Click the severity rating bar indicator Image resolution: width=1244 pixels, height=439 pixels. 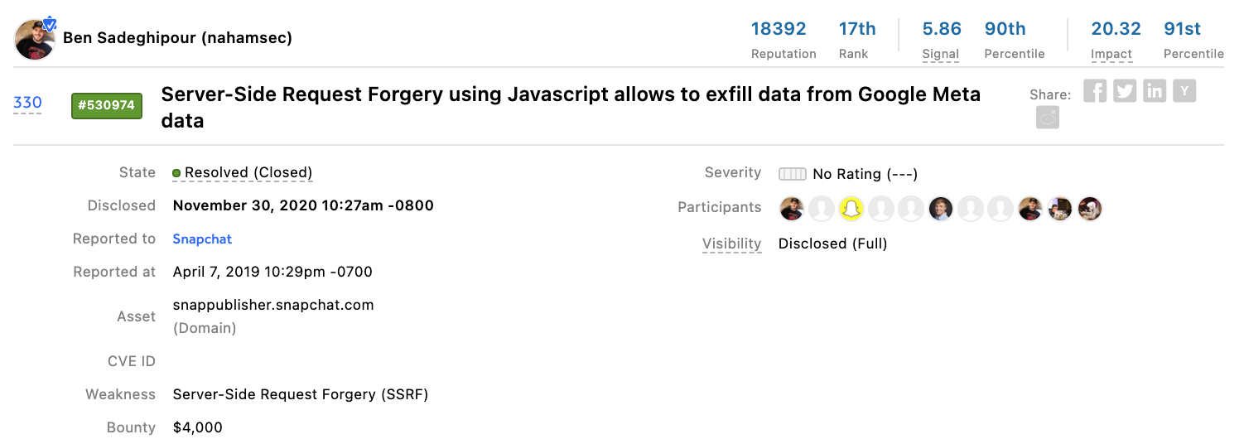792,174
